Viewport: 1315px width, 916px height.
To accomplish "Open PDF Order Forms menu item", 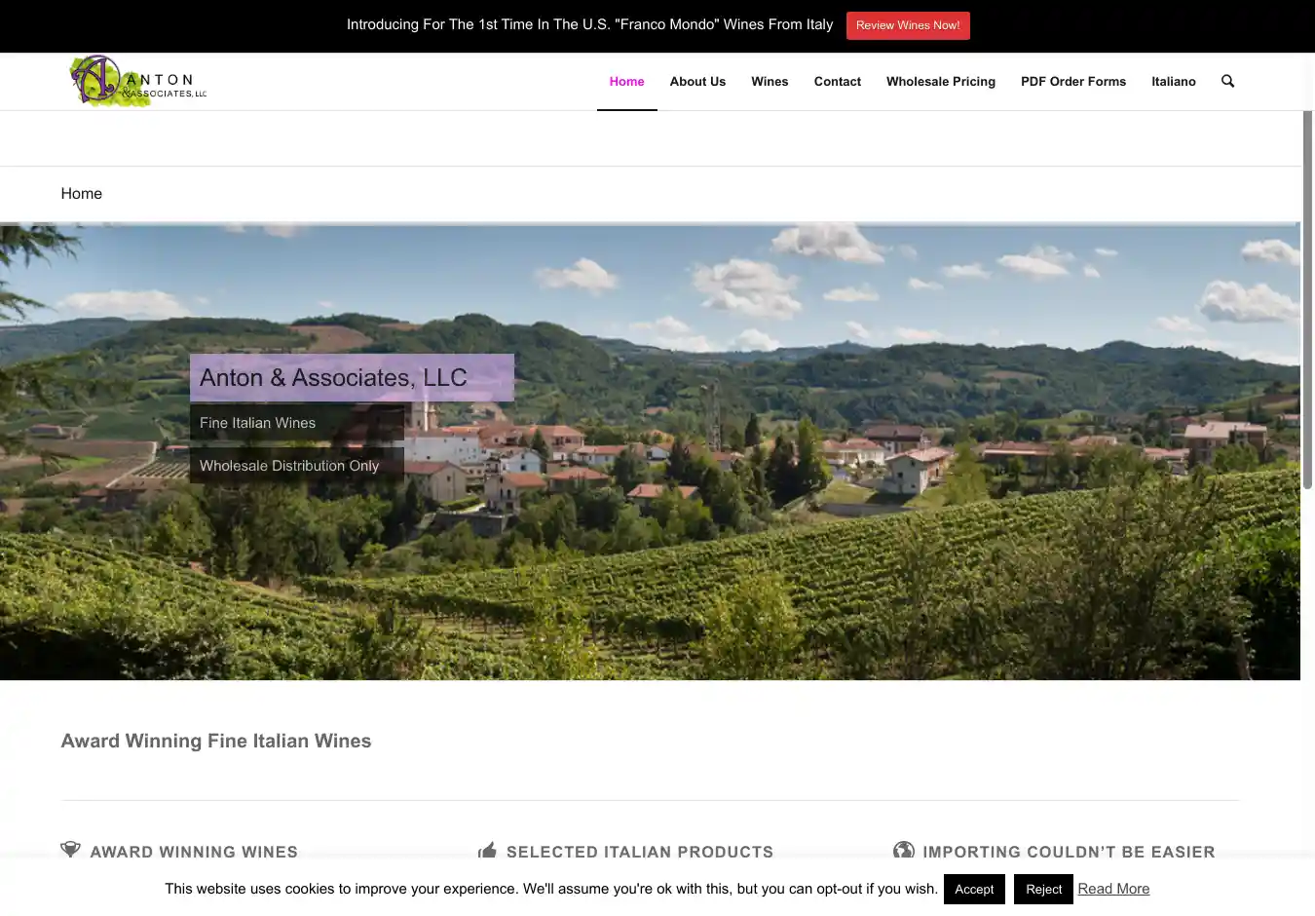I will [x=1073, y=82].
